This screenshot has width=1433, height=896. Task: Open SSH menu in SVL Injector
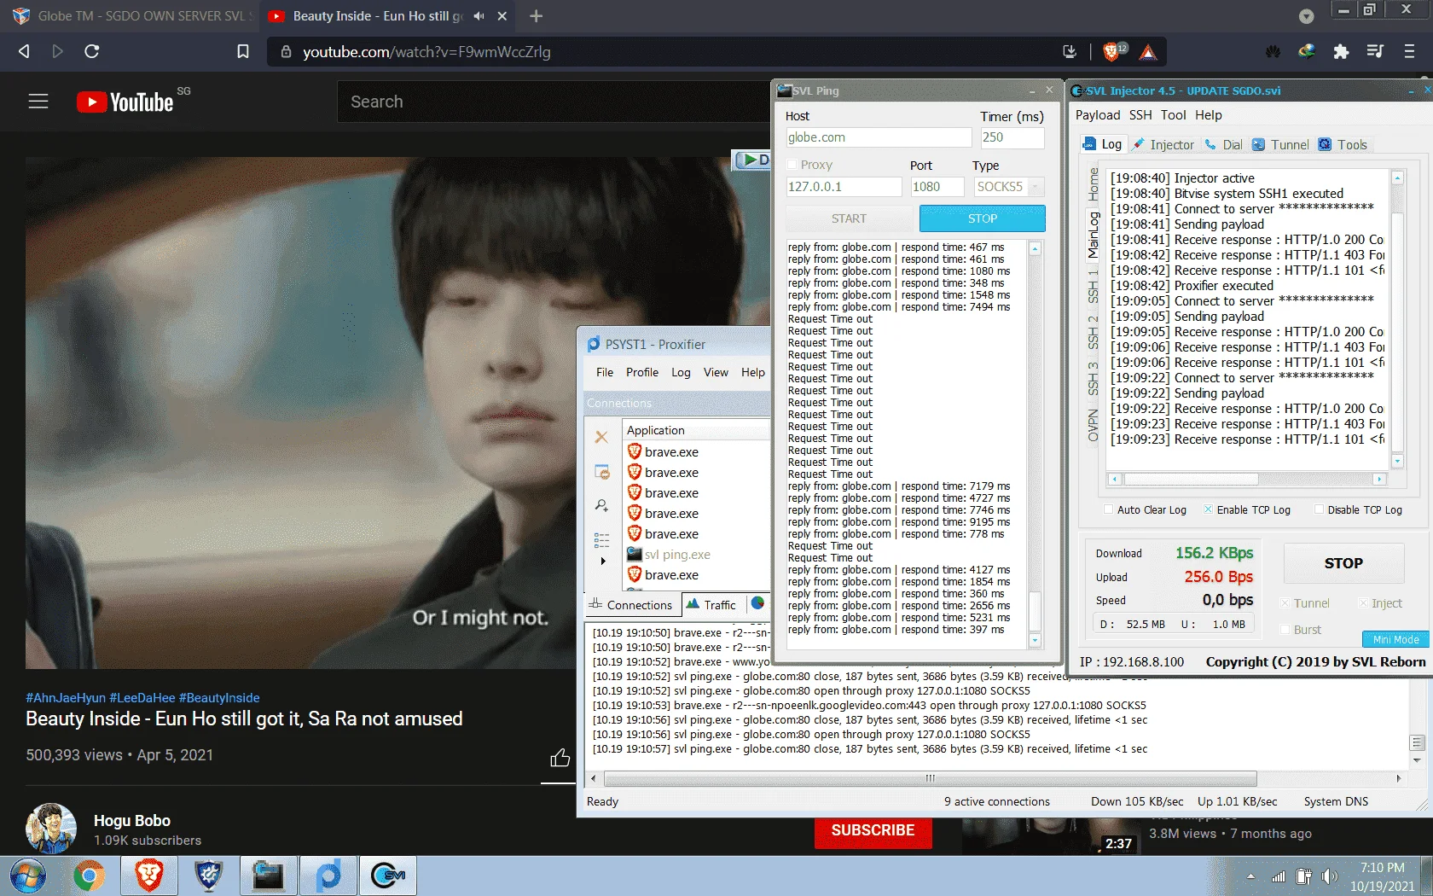[x=1140, y=115]
